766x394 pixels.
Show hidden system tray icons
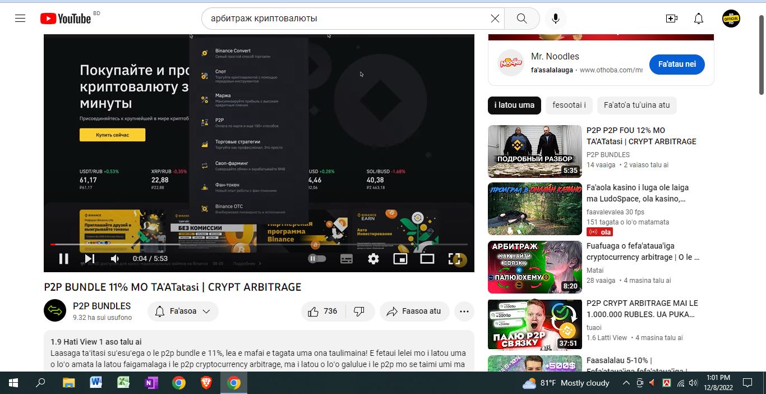626,383
